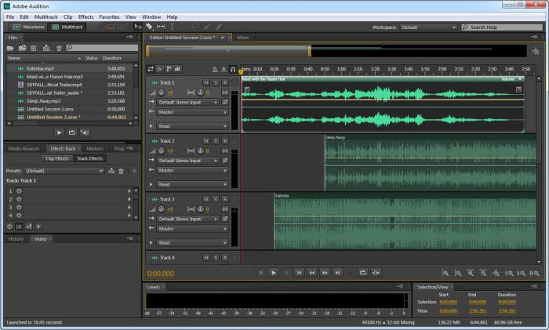Screen dimensions: 549x330
Task: Toggle loop playback in Files panel
Action: click(x=72, y=132)
